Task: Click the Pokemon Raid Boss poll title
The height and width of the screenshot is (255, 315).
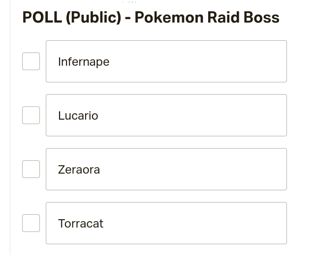Action: pyautogui.click(x=151, y=18)
